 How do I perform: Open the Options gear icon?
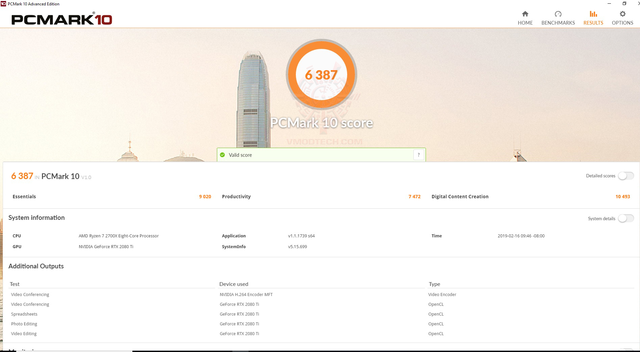click(x=622, y=14)
